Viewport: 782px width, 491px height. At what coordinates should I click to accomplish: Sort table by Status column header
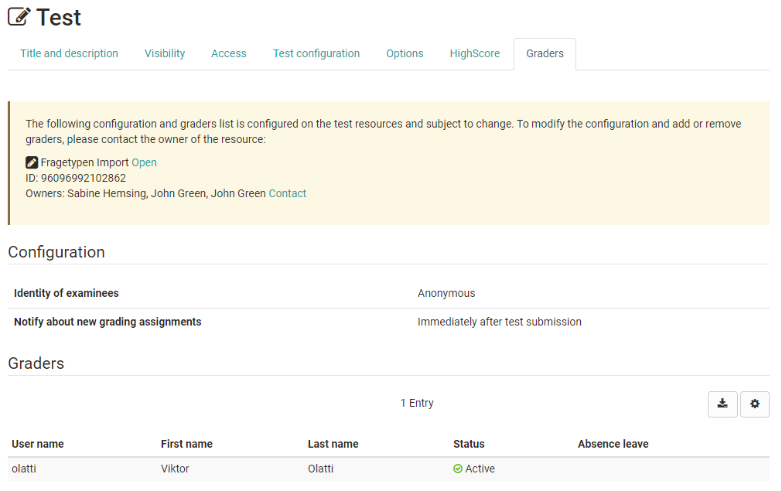(469, 444)
